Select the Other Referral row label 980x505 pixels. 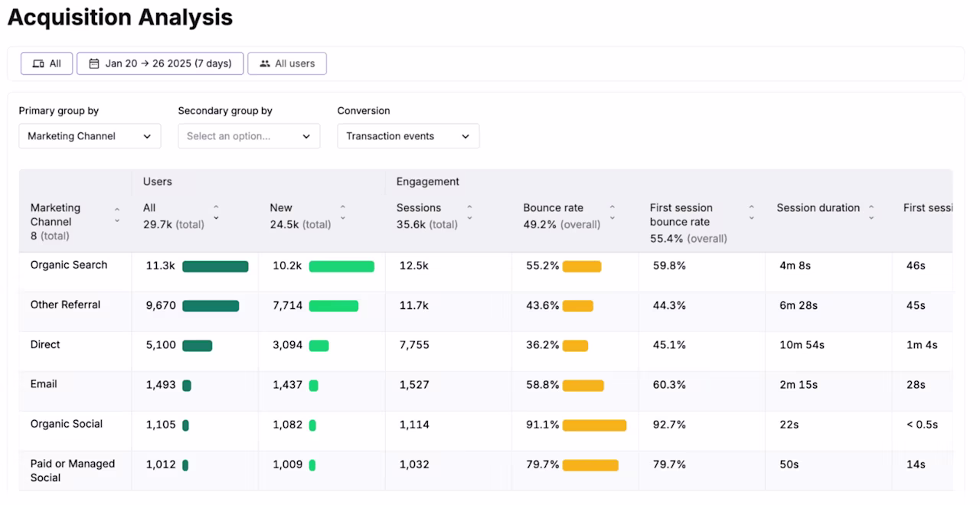[65, 305]
